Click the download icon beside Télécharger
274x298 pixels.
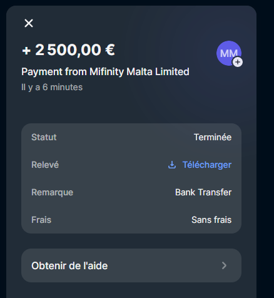172,165
